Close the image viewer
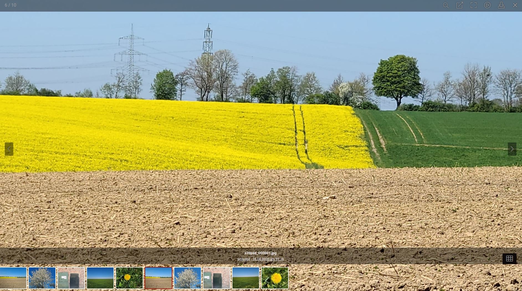The height and width of the screenshot is (291, 522). [x=515, y=5]
